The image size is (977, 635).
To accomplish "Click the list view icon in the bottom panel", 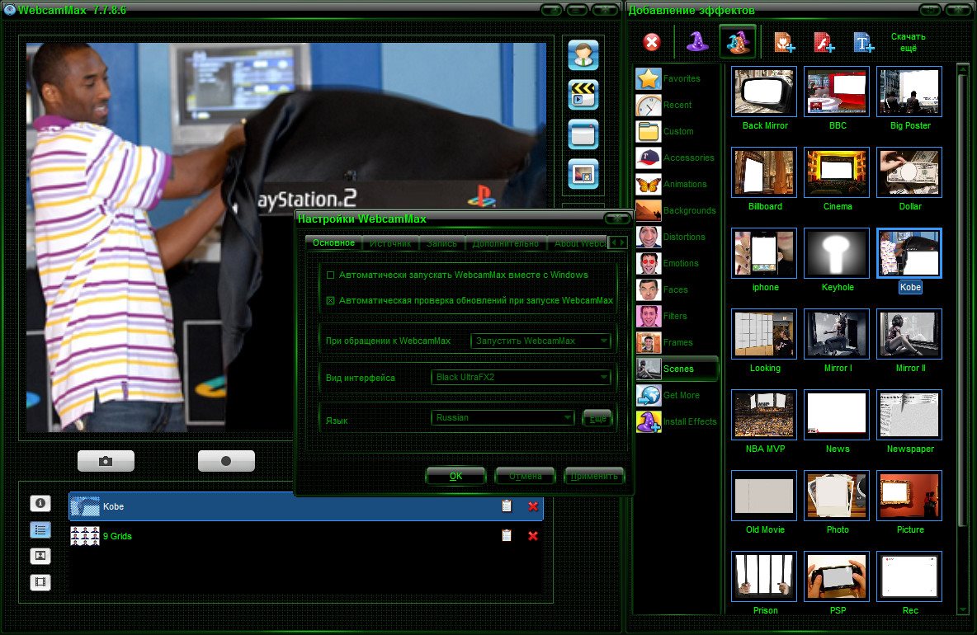I will coord(40,529).
